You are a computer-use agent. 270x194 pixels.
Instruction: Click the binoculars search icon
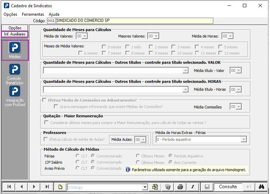(x=261, y=187)
